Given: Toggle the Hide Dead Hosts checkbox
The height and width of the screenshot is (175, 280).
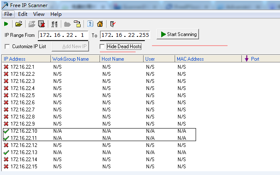Looking at the screenshot, I should [102, 46].
